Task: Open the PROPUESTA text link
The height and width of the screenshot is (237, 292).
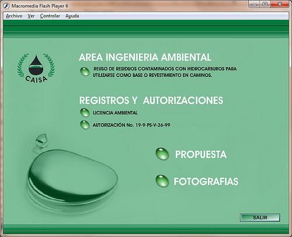Action: pos(201,155)
